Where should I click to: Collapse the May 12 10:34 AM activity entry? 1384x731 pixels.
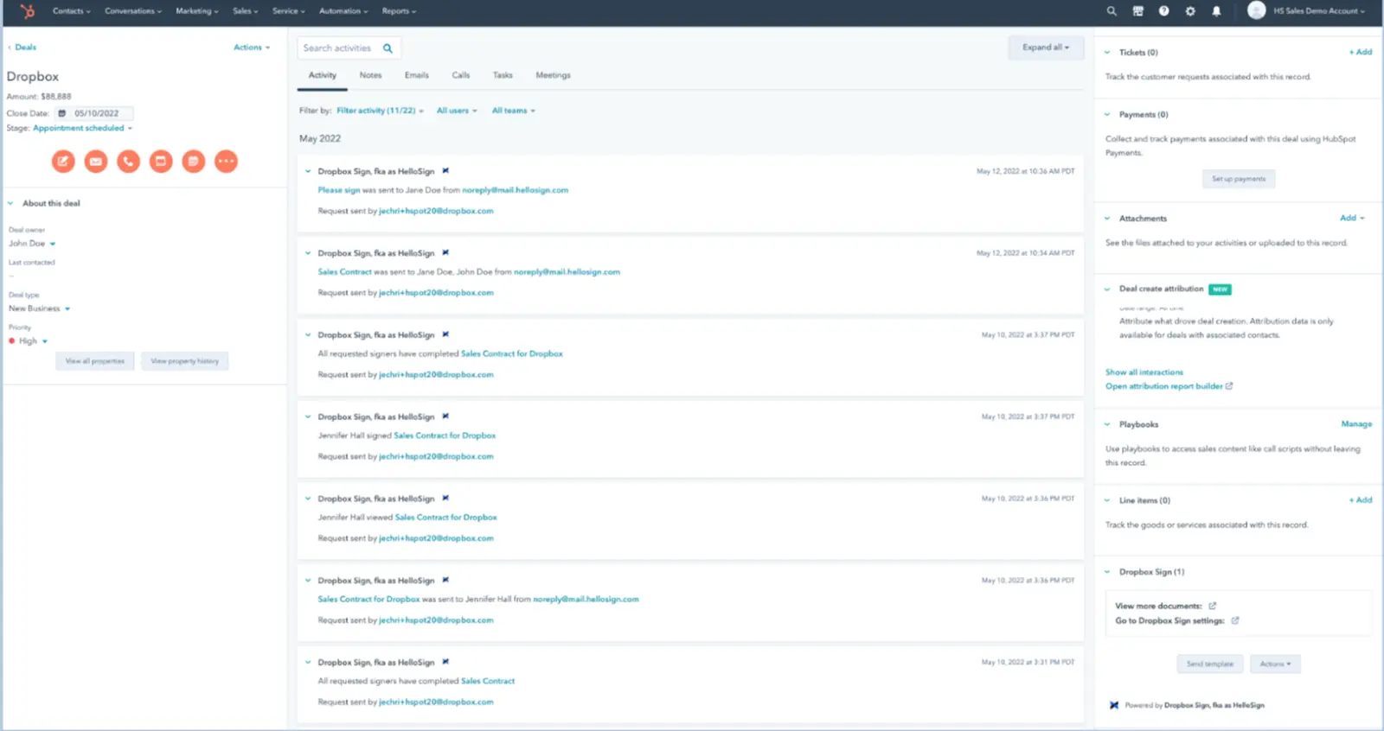[308, 253]
